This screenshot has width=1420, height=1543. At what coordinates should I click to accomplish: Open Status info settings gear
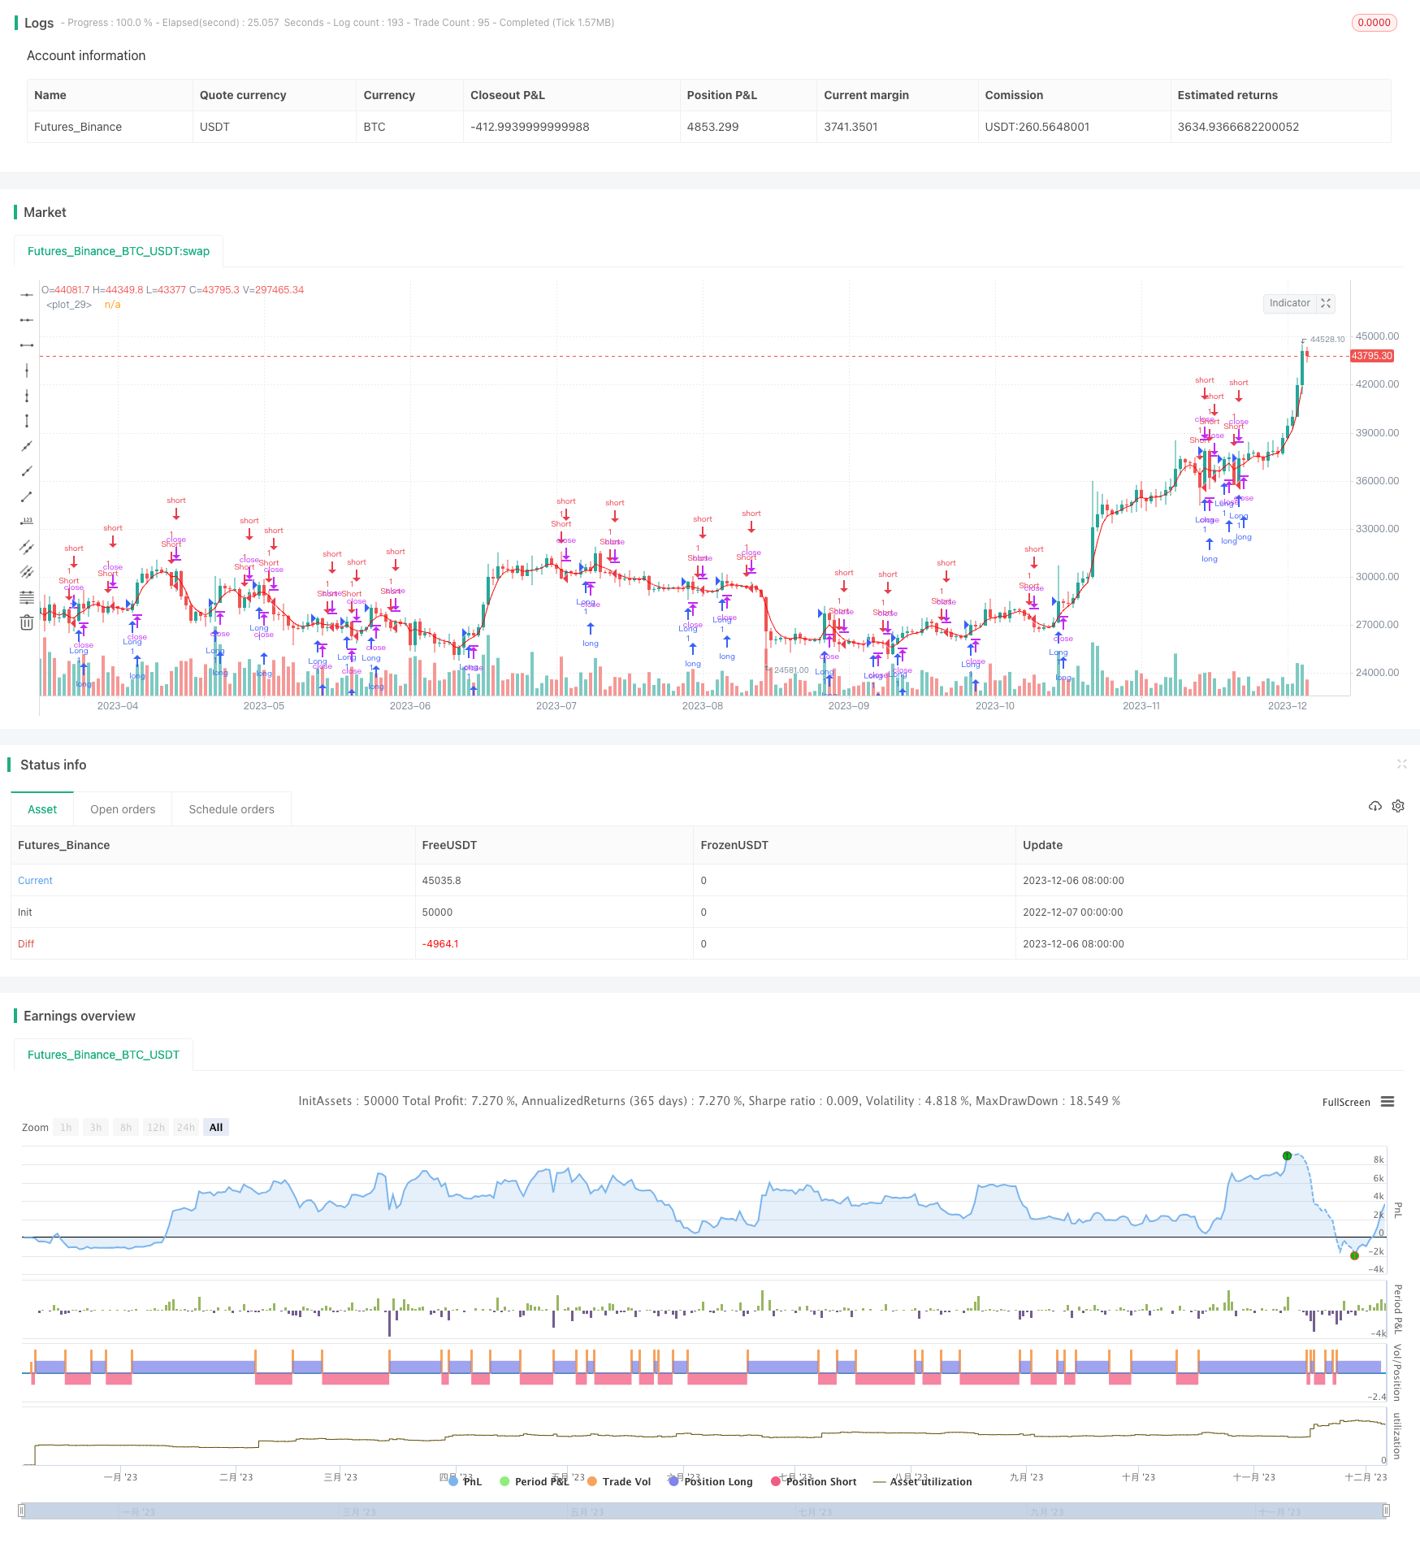click(1398, 806)
